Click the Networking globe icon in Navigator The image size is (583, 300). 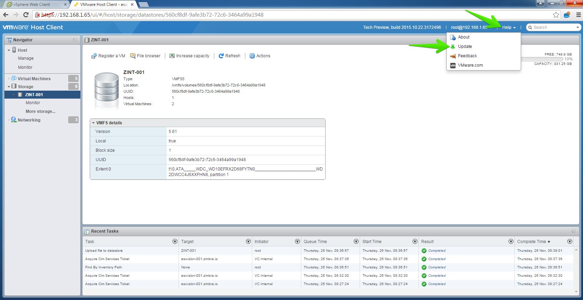[x=14, y=120]
